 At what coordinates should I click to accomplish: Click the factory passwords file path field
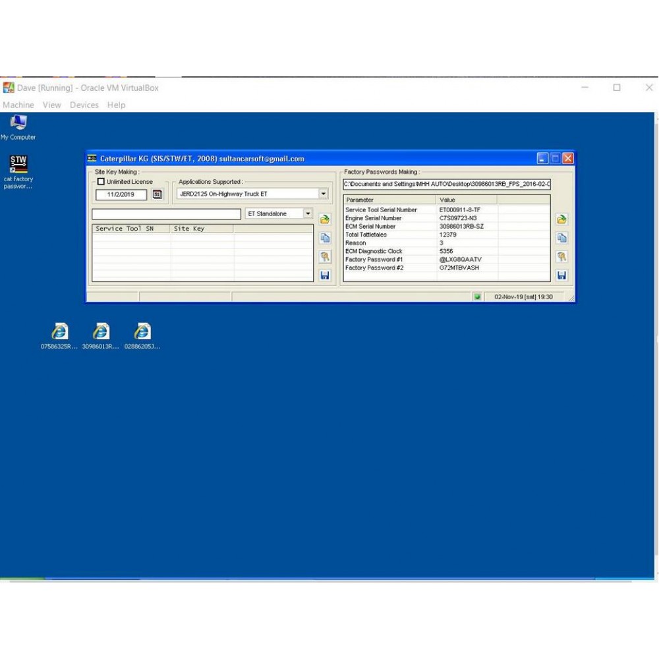tap(447, 185)
